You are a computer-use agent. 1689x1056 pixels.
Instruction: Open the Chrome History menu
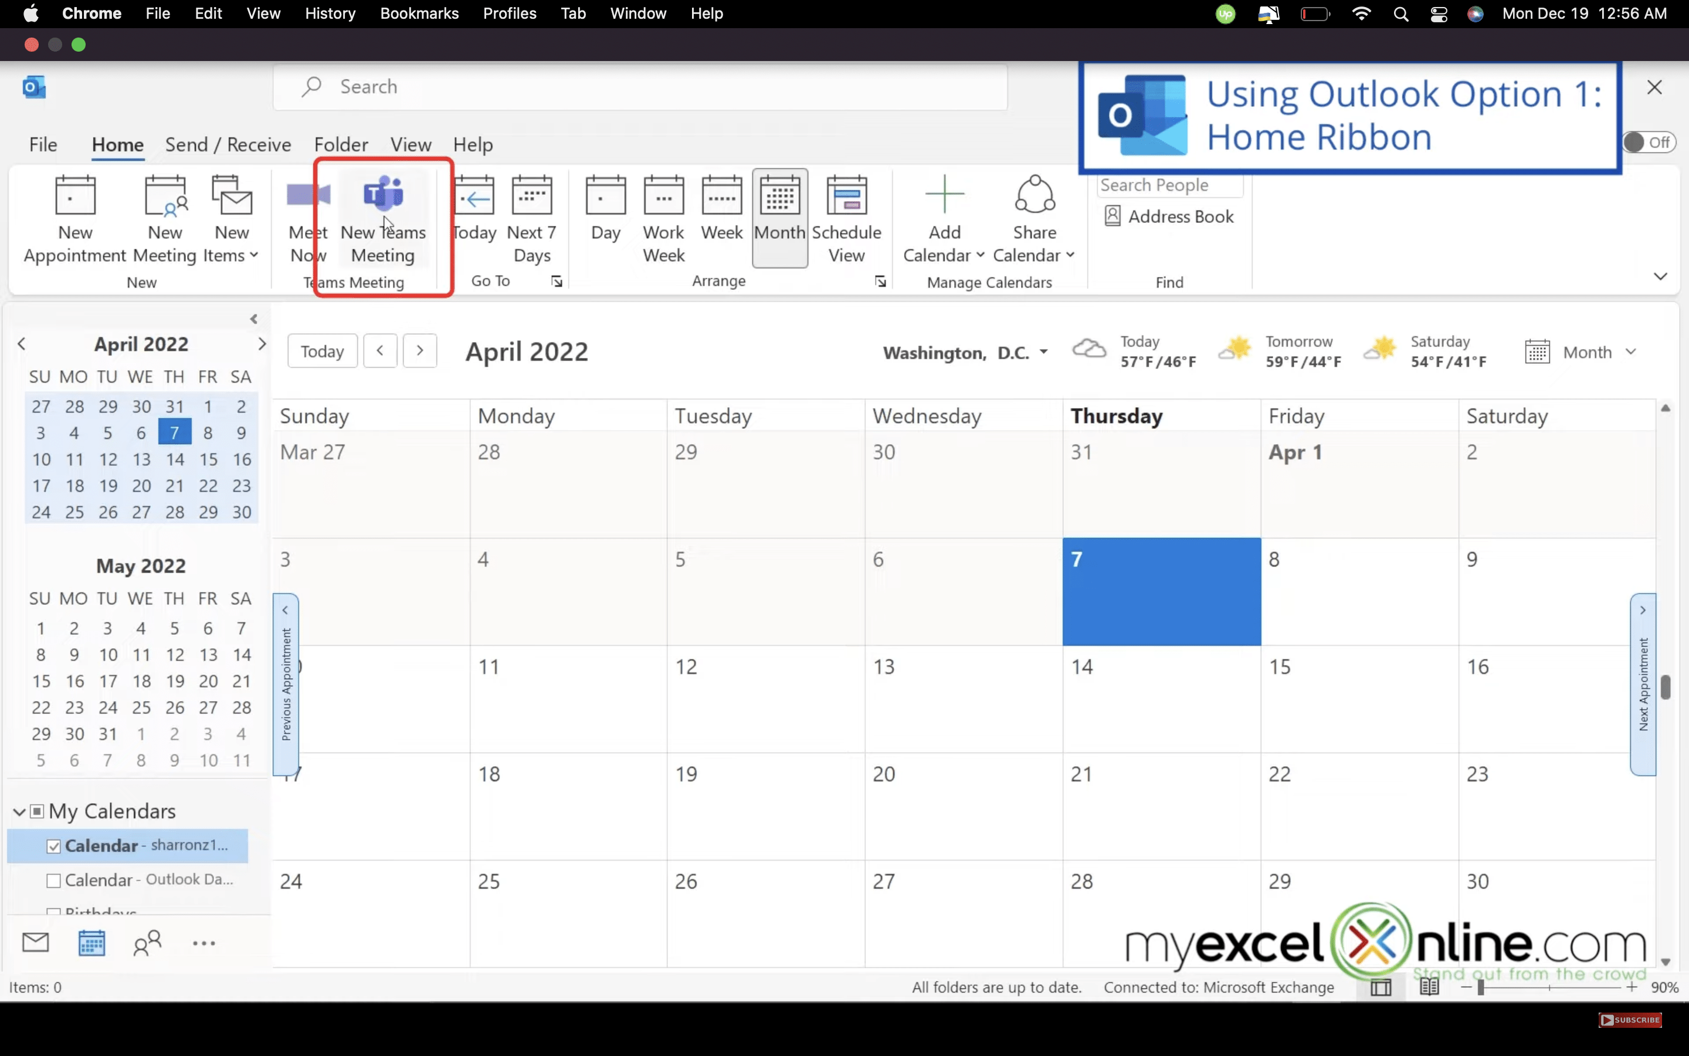click(330, 14)
